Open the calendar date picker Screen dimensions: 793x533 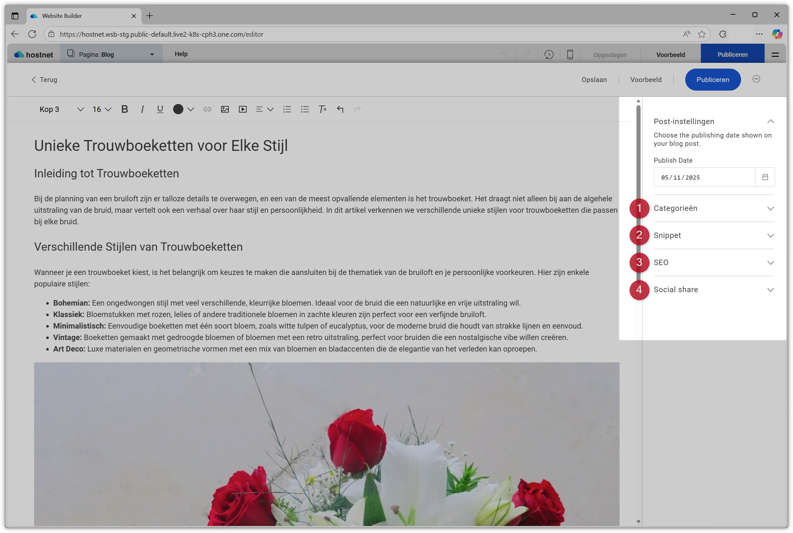pos(765,177)
